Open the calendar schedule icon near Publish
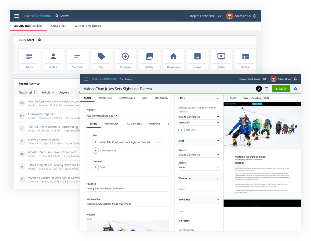Screen dimensions: 311x241 (266, 89)
